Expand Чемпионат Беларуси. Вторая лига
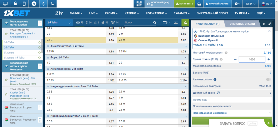 coord(40,107)
